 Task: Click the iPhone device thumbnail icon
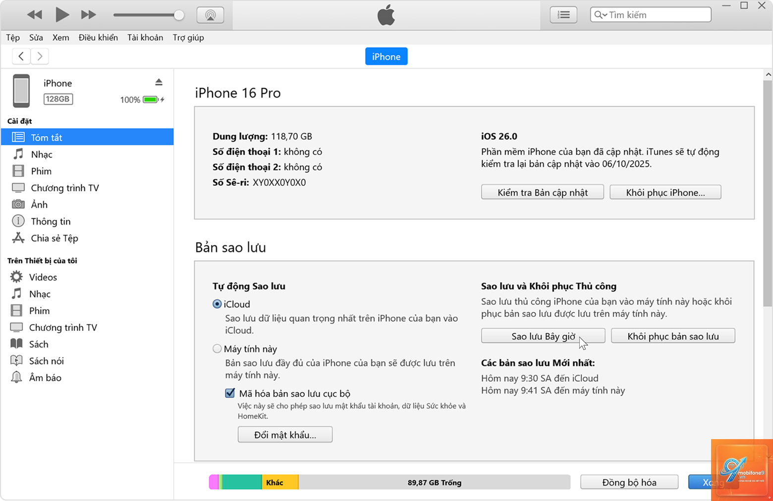pyautogui.click(x=21, y=91)
